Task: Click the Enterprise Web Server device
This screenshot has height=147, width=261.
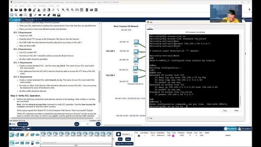Action: [x=135, y=79]
